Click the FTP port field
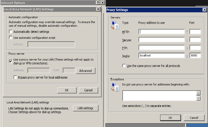 click(195, 47)
